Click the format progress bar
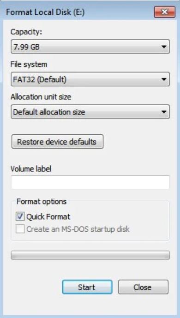Image resolution: width=180 pixels, height=318 pixels. [x=90, y=255]
